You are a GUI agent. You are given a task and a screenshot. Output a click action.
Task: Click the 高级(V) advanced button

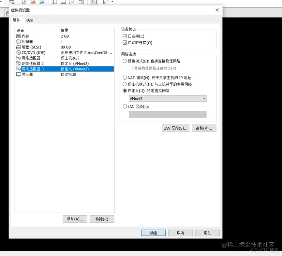204,128
